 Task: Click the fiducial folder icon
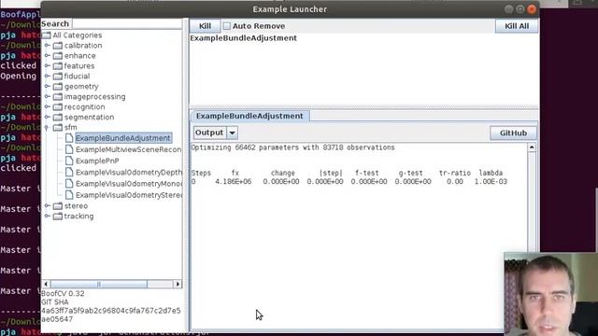click(58, 77)
